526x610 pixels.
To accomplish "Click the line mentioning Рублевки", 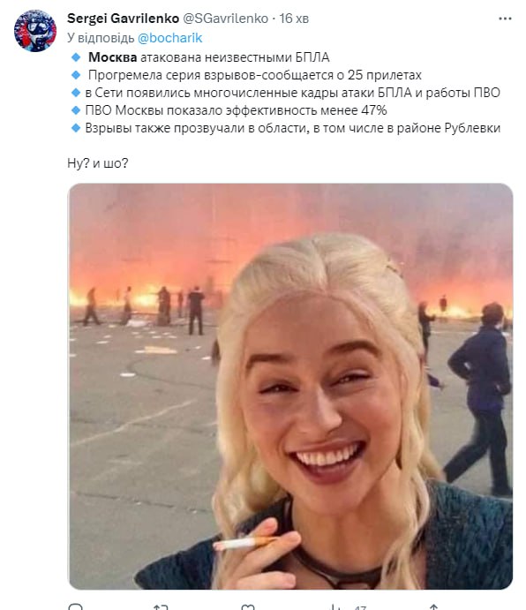I will pos(293,128).
